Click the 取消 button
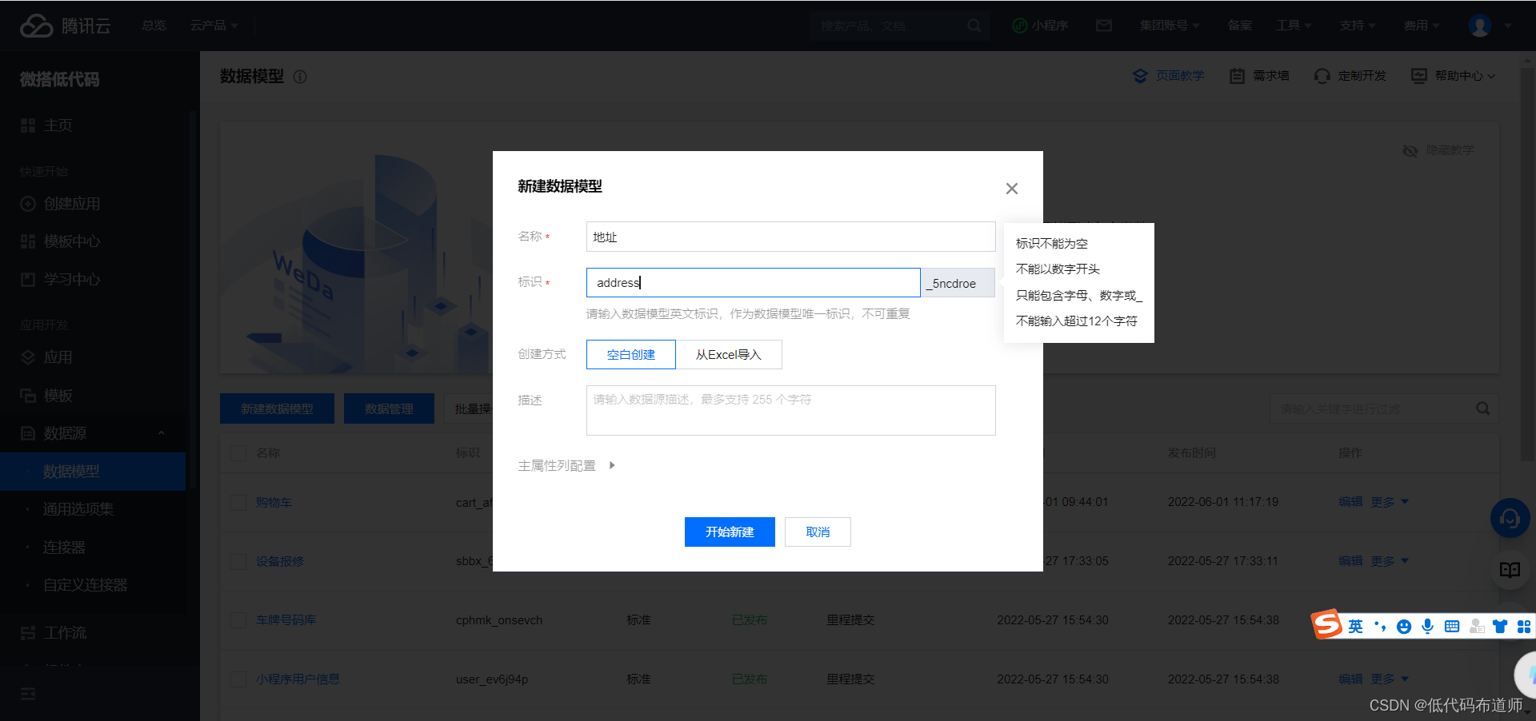This screenshot has height=721, width=1536. pos(818,532)
